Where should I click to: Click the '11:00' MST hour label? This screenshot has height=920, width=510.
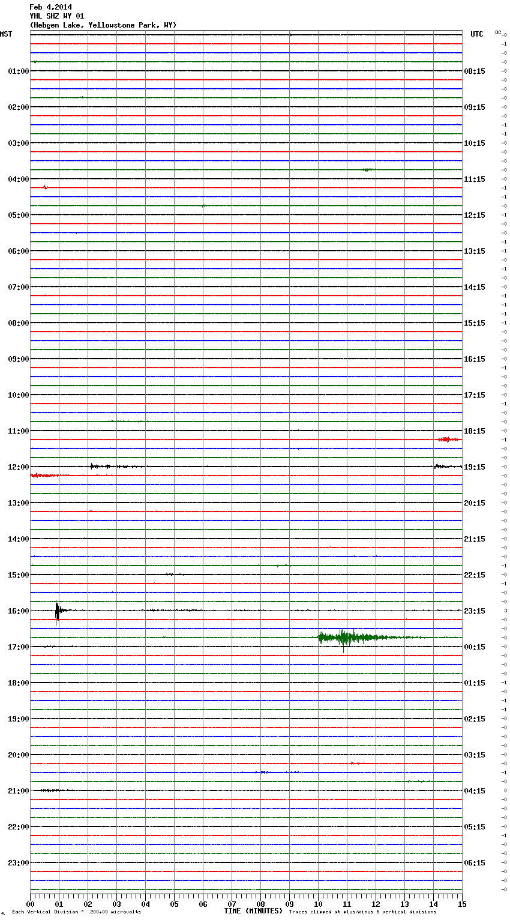tap(18, 431)
